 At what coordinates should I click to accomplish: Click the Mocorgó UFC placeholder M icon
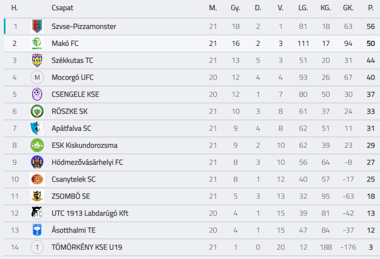click(x=37, y=77)
